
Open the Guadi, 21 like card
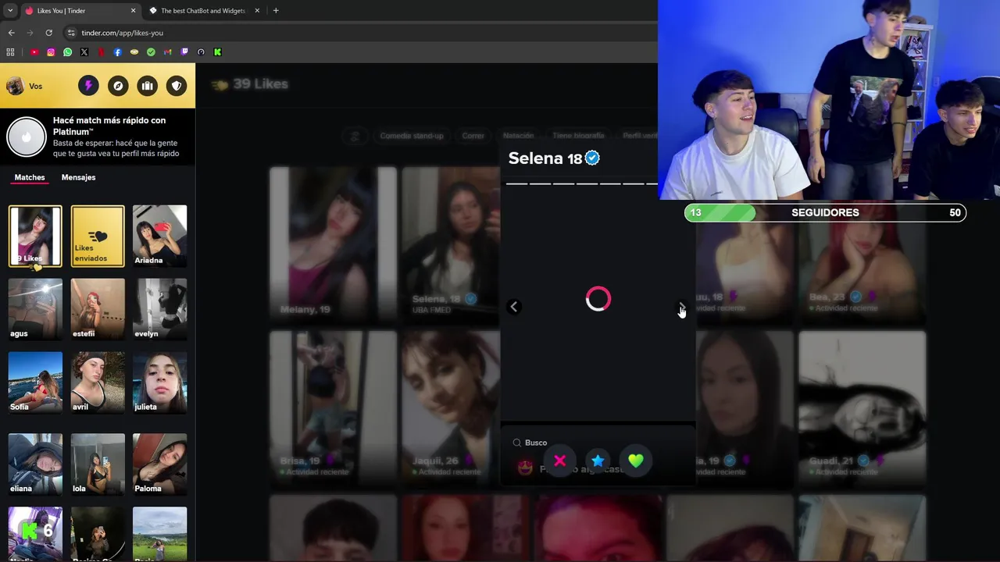pos(862,408)
